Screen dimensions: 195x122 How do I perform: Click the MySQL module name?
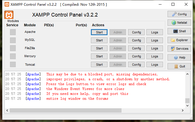pos(30,40)
